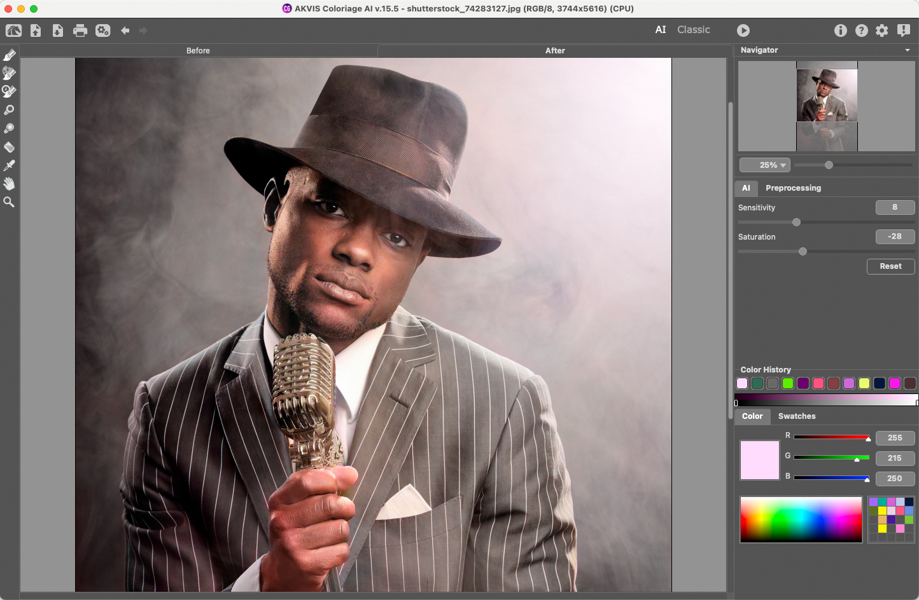Switch to the Before tab
Viewport: 919px width, 600px height.
[x=198, y=51]
